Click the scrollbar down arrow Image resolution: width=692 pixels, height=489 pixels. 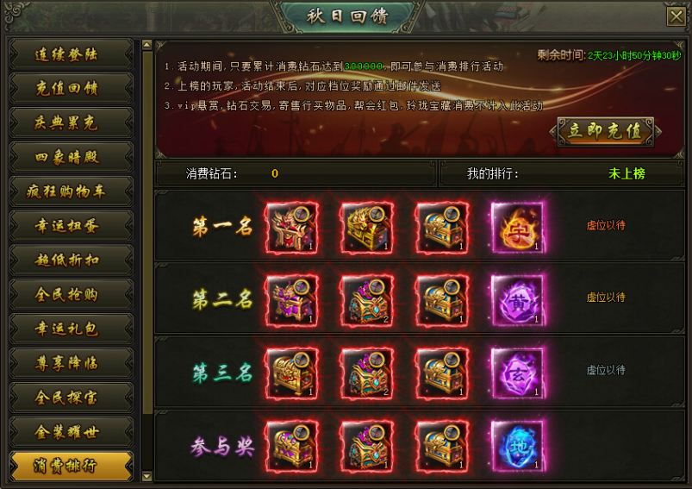pos(147,476)
